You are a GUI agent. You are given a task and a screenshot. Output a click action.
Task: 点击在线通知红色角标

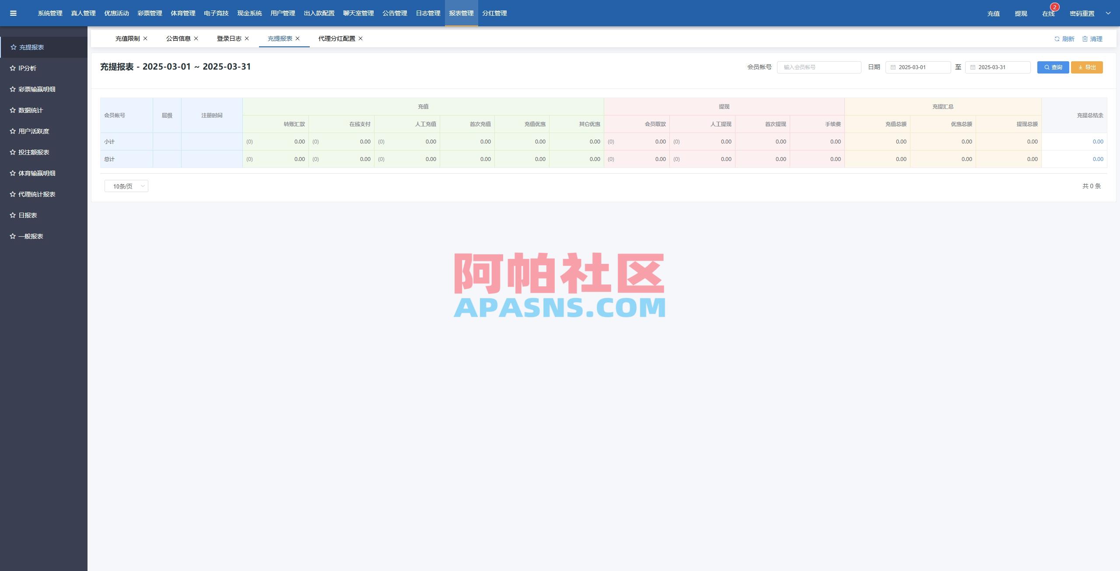click(1054, 7)
